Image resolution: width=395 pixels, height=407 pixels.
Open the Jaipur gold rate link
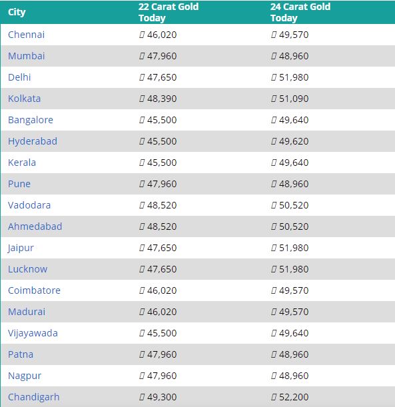pyautogui.click(x=21, y=248)
